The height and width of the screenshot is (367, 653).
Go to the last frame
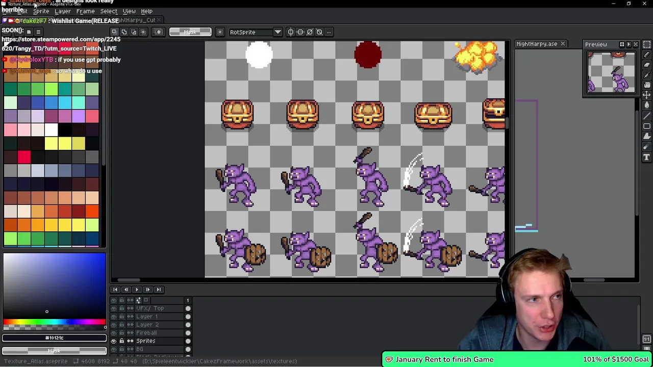pyautogui.click(x=159, y=290)
